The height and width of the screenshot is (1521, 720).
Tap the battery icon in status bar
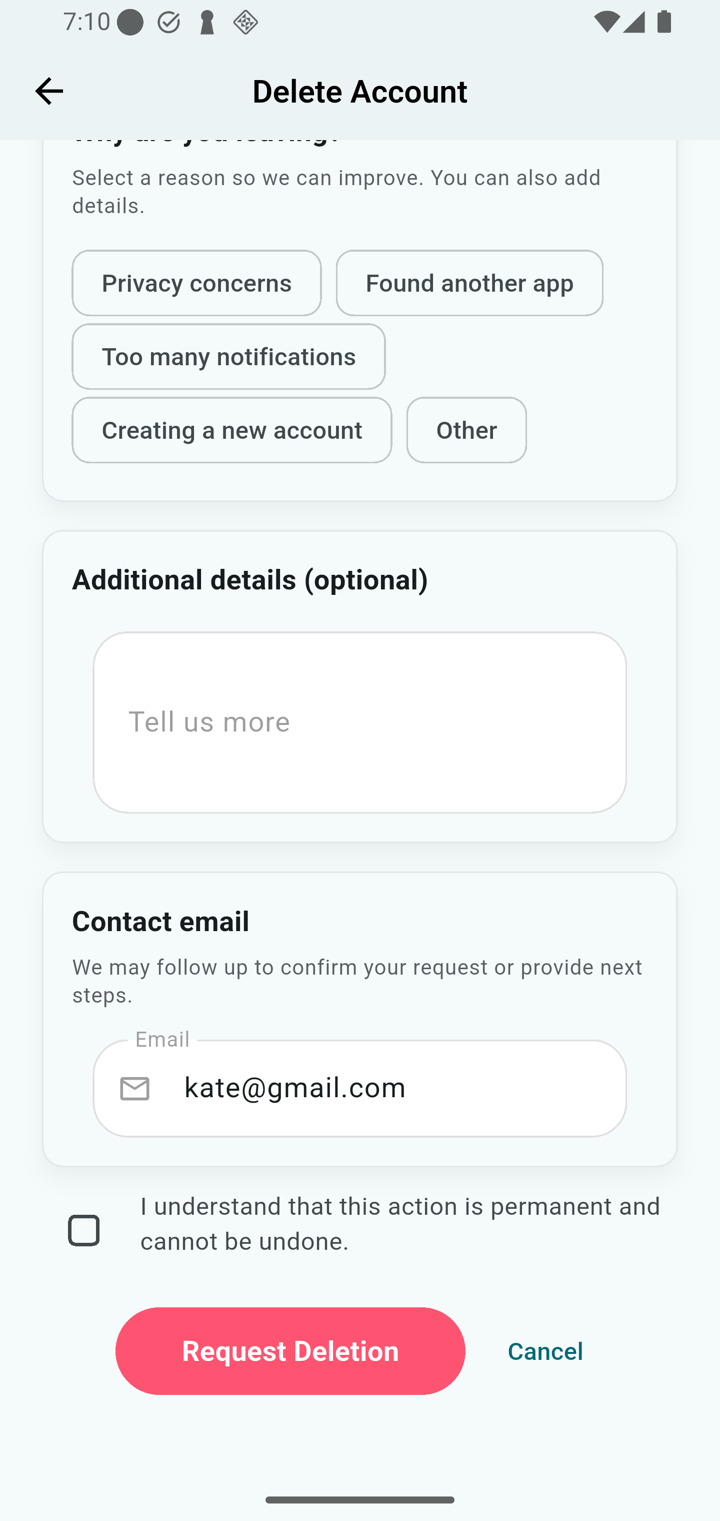(664, 23)
